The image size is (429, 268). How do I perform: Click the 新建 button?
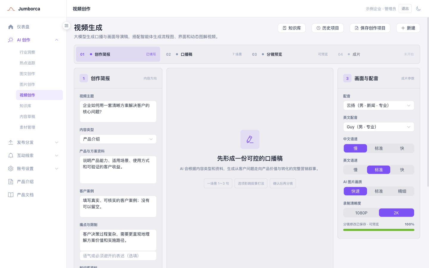pyautogui.click(x=408, y=28)
